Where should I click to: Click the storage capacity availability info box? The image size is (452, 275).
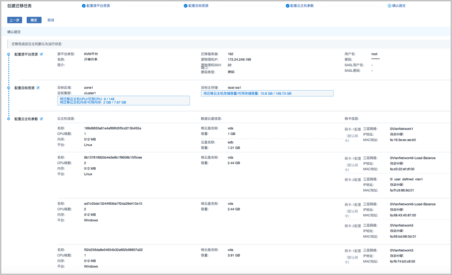(267, 93)
